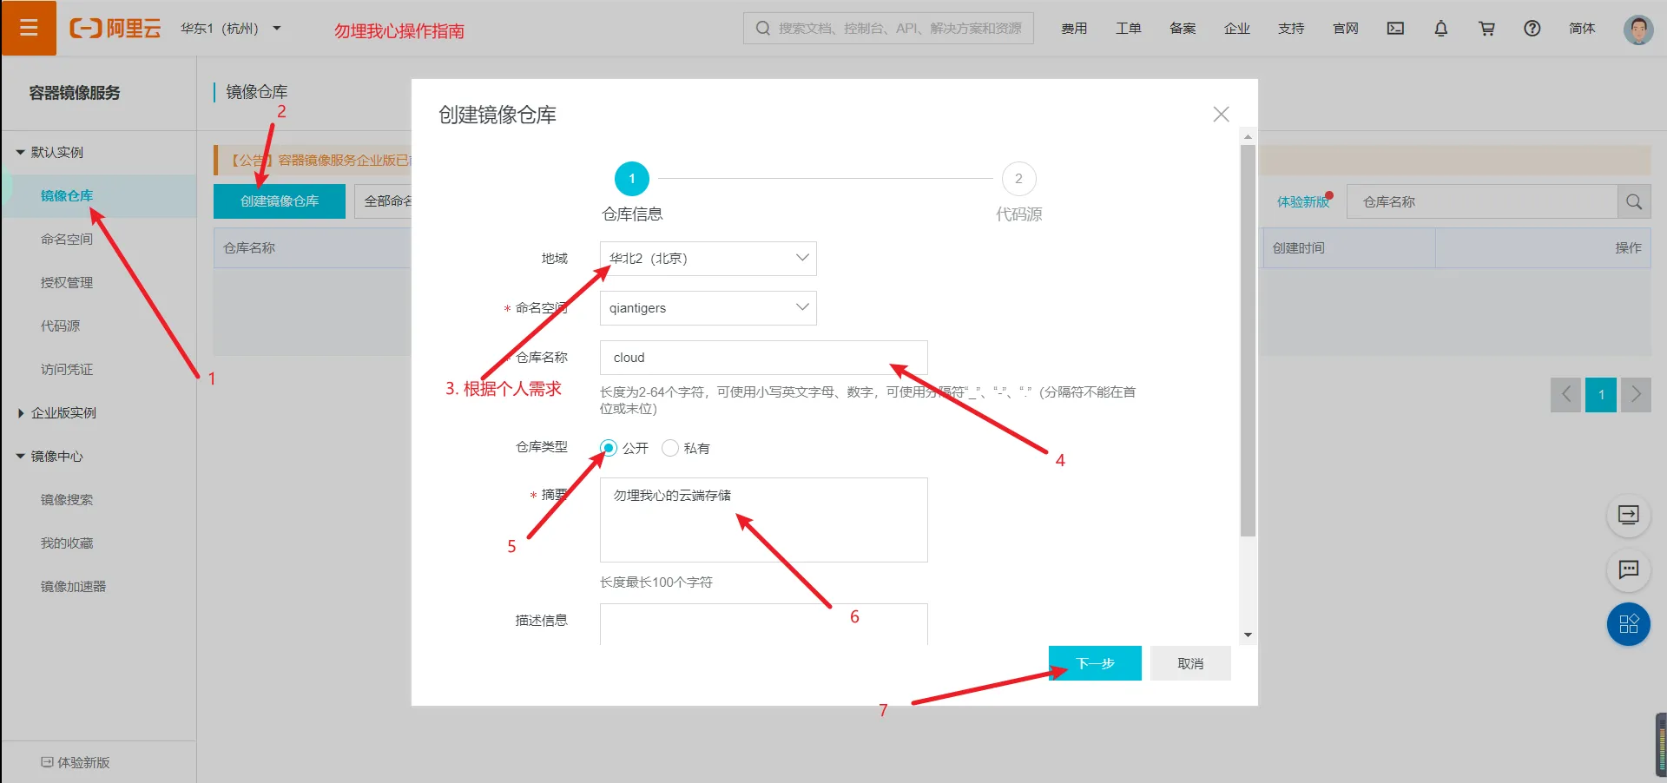The height and width of the screenshot is (783, 1667).
Task: Open the notifications bell
Action: 1441,29
